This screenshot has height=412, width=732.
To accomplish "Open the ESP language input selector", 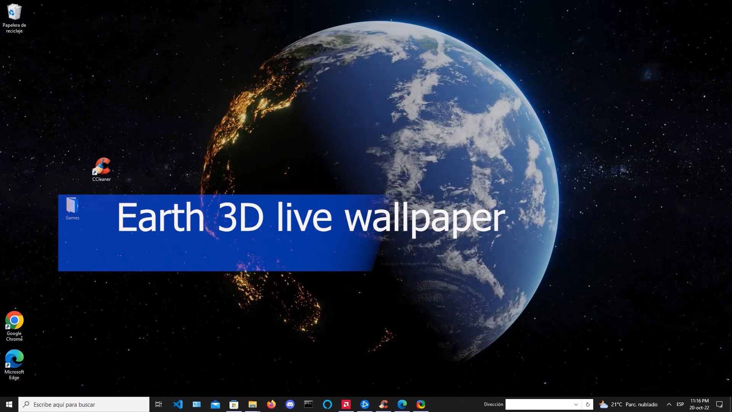I will pyautogui.click(x=680, y=404).
